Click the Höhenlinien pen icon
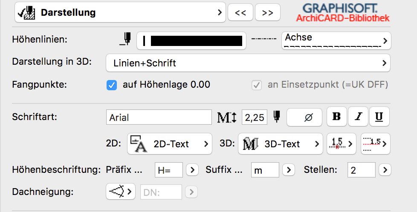417x212 pixels. pyautogui.click(x=125, y=39)
